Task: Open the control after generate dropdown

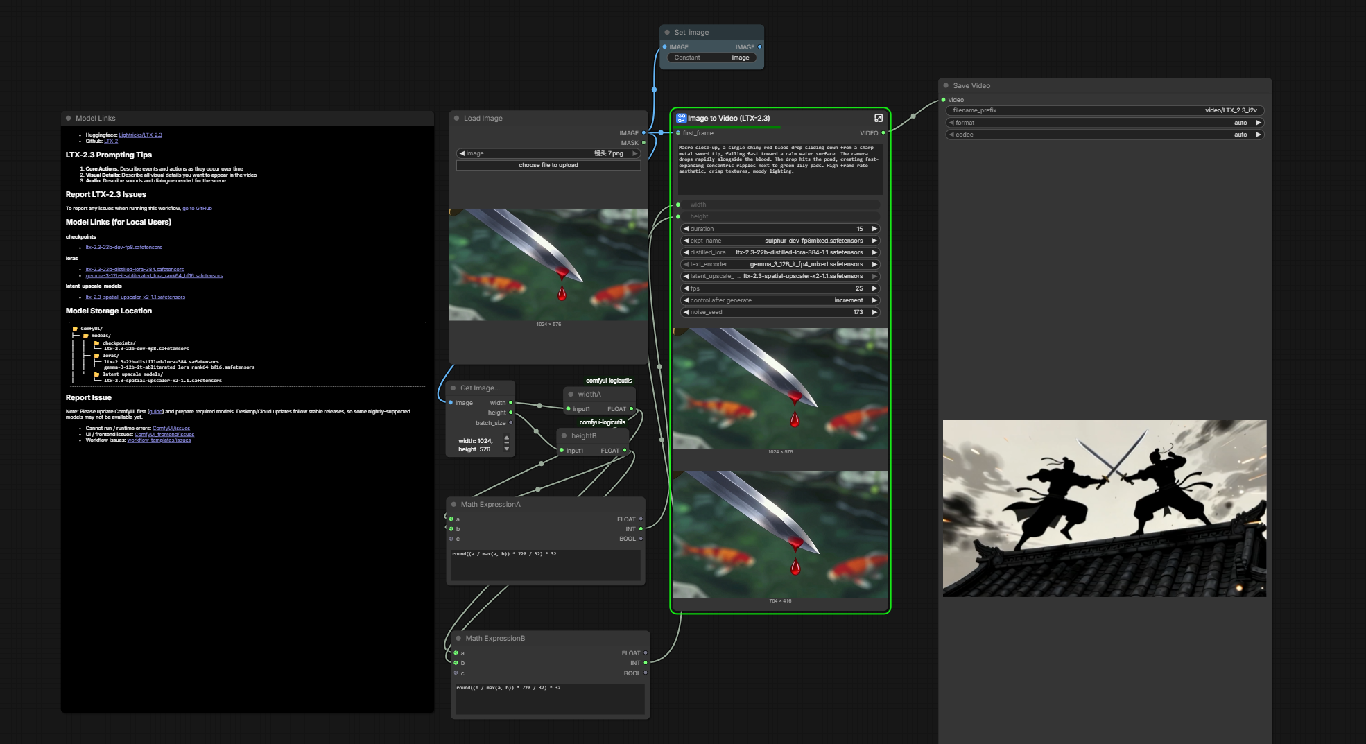Action: (x=780, y=300)
